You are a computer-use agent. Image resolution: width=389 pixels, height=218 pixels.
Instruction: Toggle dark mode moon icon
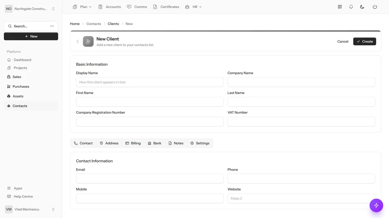click(x=362, y=7)
